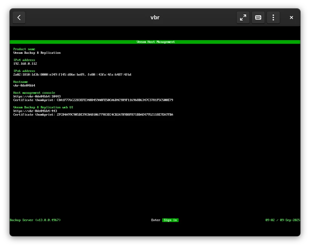Select the IP address 192.168.0.112

pyautogui.click(x=25, y=64)
